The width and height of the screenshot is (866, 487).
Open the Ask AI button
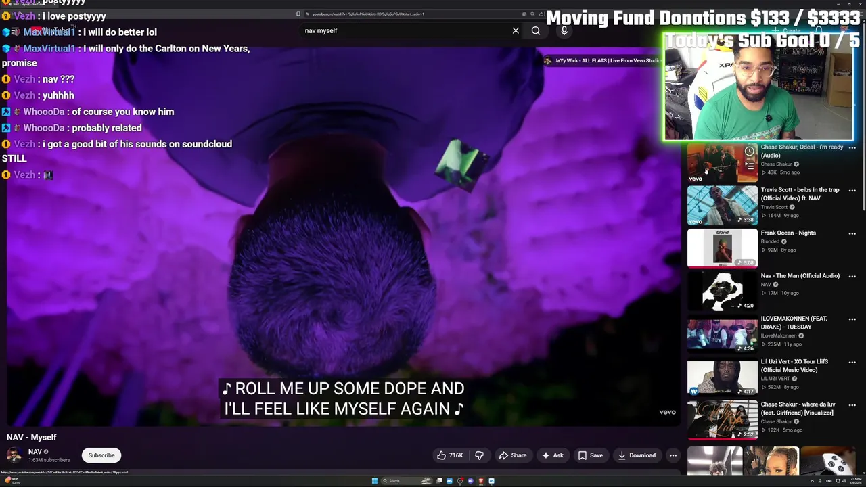coord(552,455)
